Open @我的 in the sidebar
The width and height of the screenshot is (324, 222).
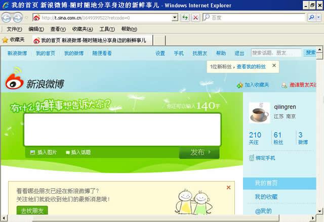pyautogui.click(x=263, y=211)
